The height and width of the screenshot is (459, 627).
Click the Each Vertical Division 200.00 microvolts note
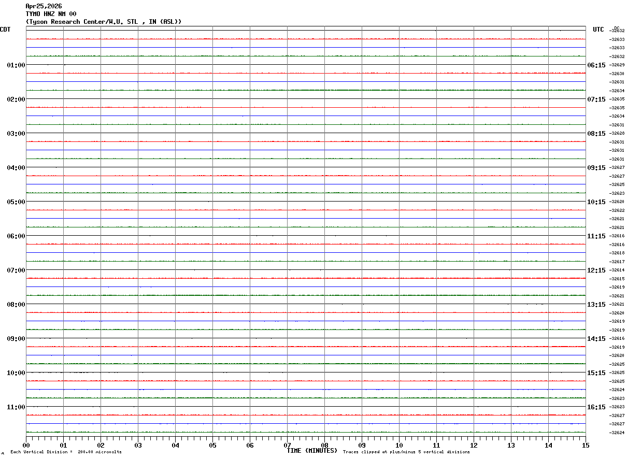(66, 452)
